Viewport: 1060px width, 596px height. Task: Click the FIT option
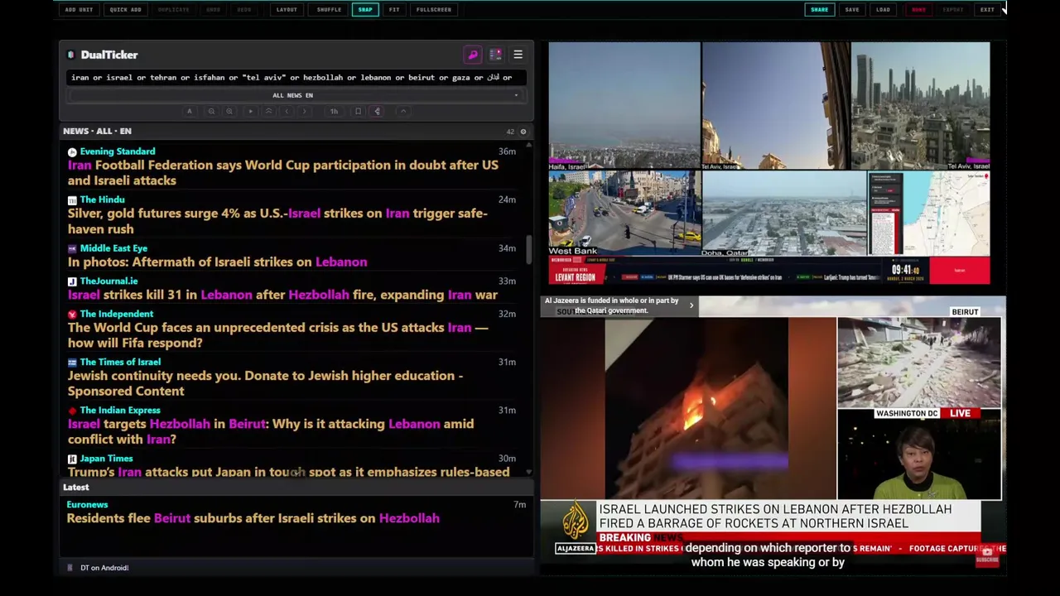[x=394, y=10]
